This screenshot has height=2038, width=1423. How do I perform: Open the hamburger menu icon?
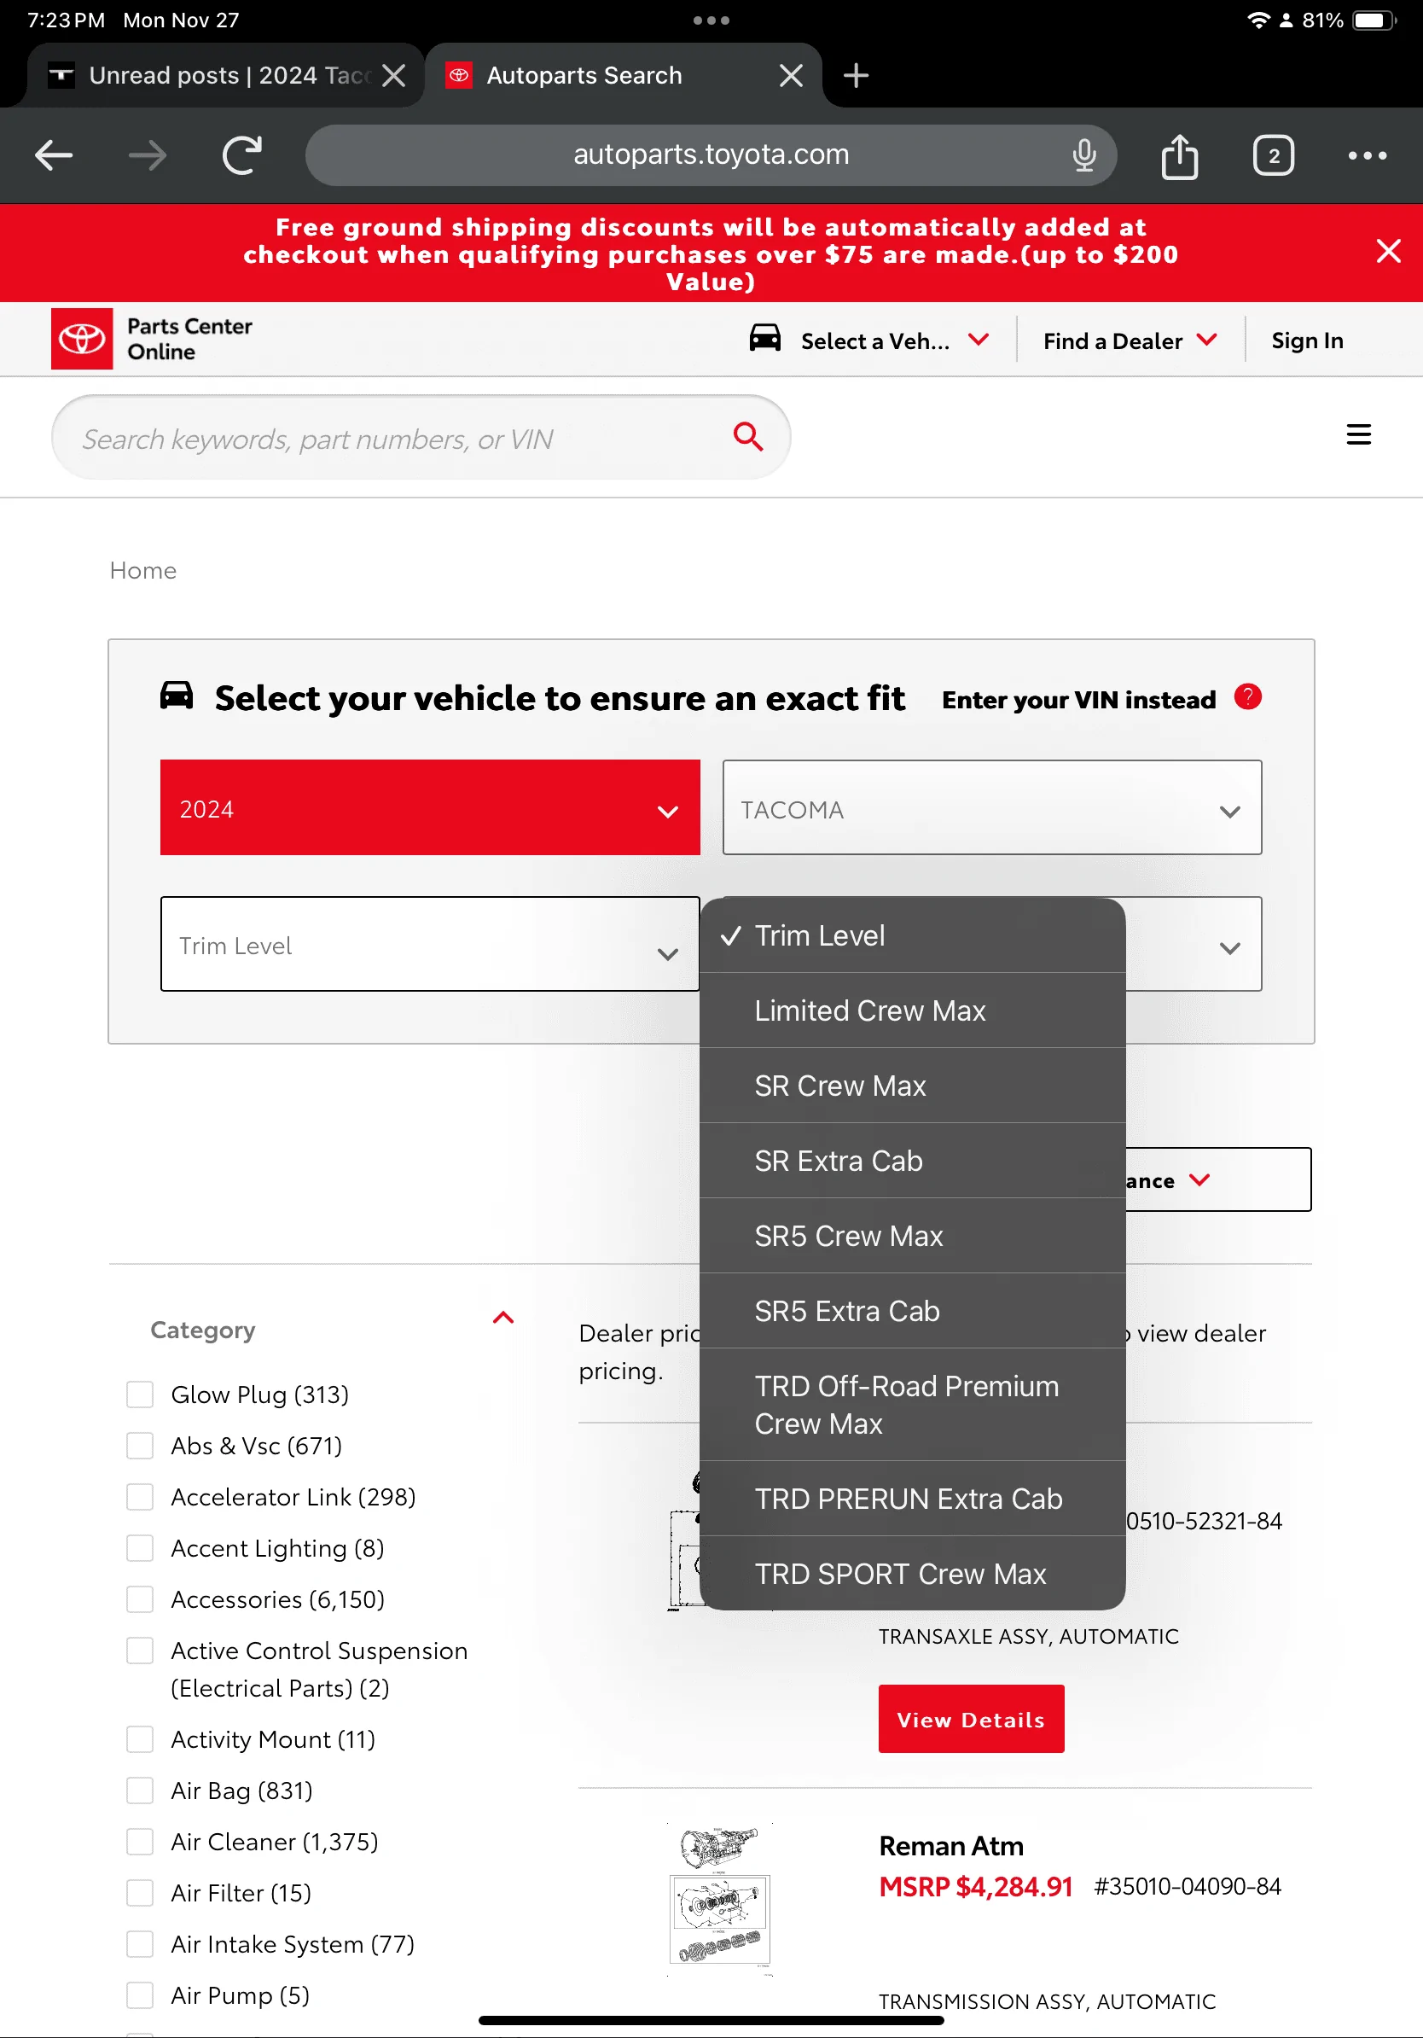point(1358,435)
